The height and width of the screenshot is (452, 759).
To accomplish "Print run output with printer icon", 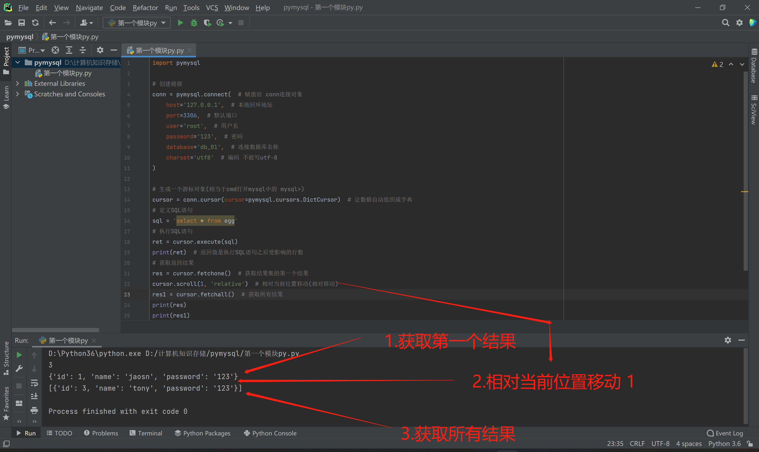I will tap(34, 410).
